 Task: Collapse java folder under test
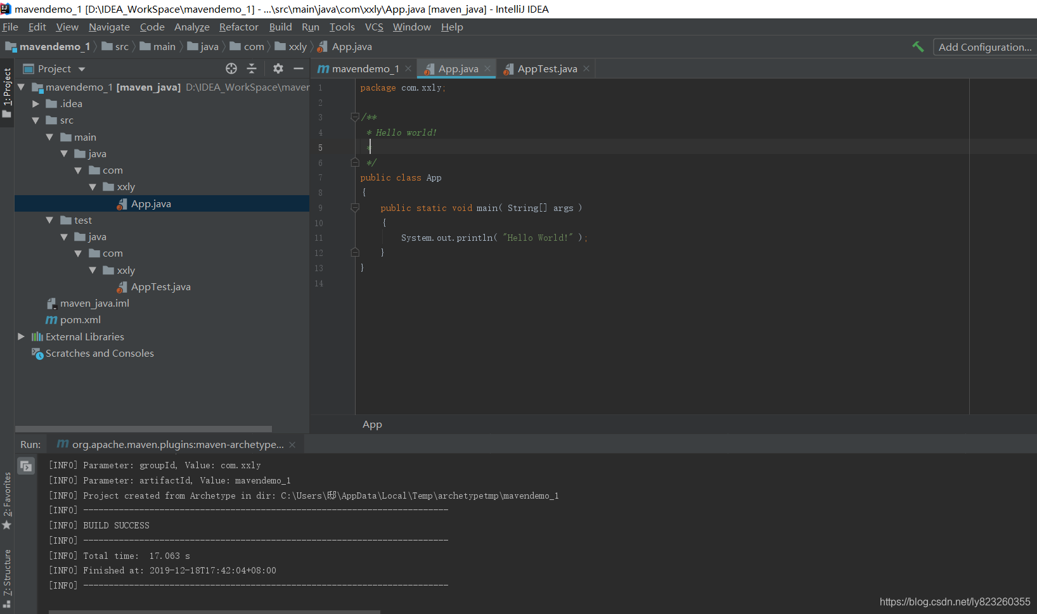(64, 236)
